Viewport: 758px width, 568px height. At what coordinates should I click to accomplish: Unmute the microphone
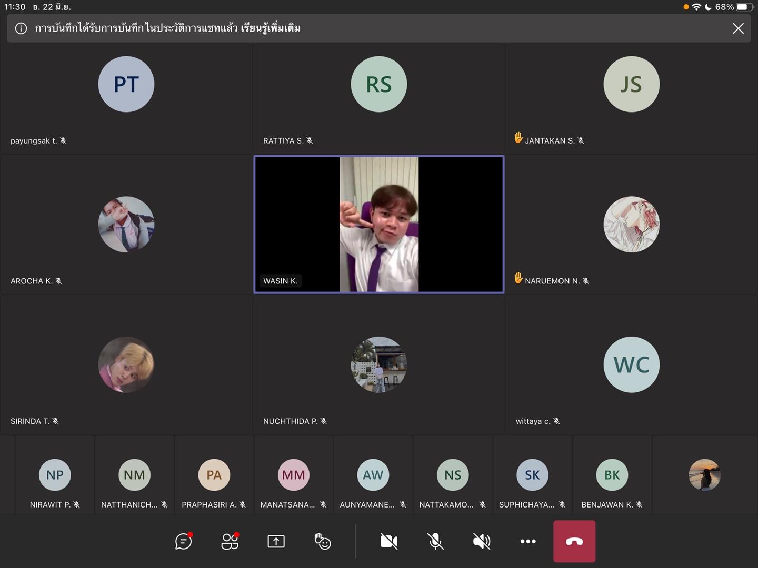click(x=435, y=541)
